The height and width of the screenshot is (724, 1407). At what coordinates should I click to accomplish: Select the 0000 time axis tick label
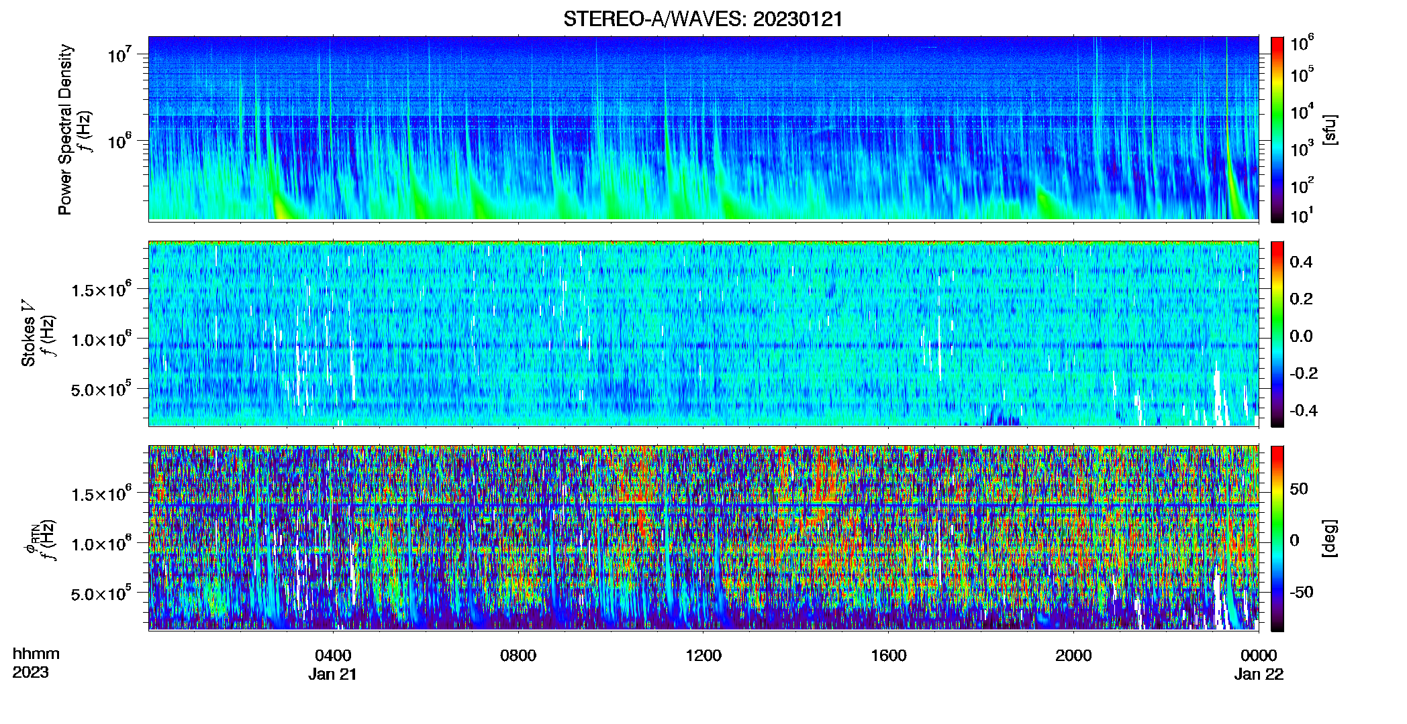coord(1259,655)
